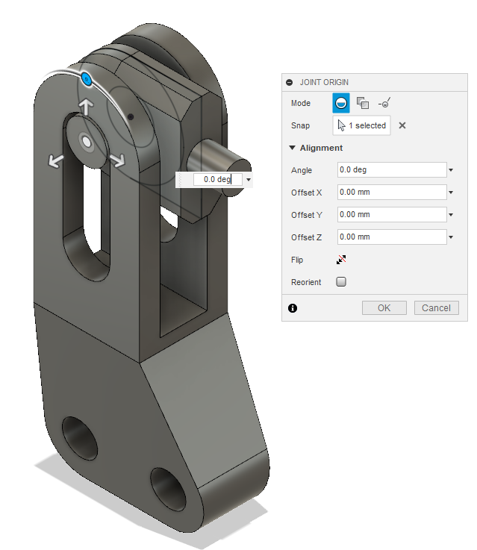This screenshot has width=477, height=550.
Task: Click the Offset X input field
Action: click(392, 193)
